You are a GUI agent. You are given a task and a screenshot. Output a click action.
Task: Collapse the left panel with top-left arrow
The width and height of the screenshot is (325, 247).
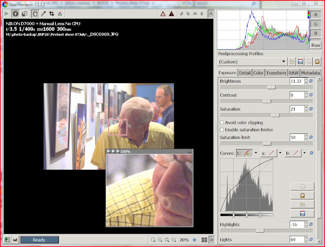(6, 14)
